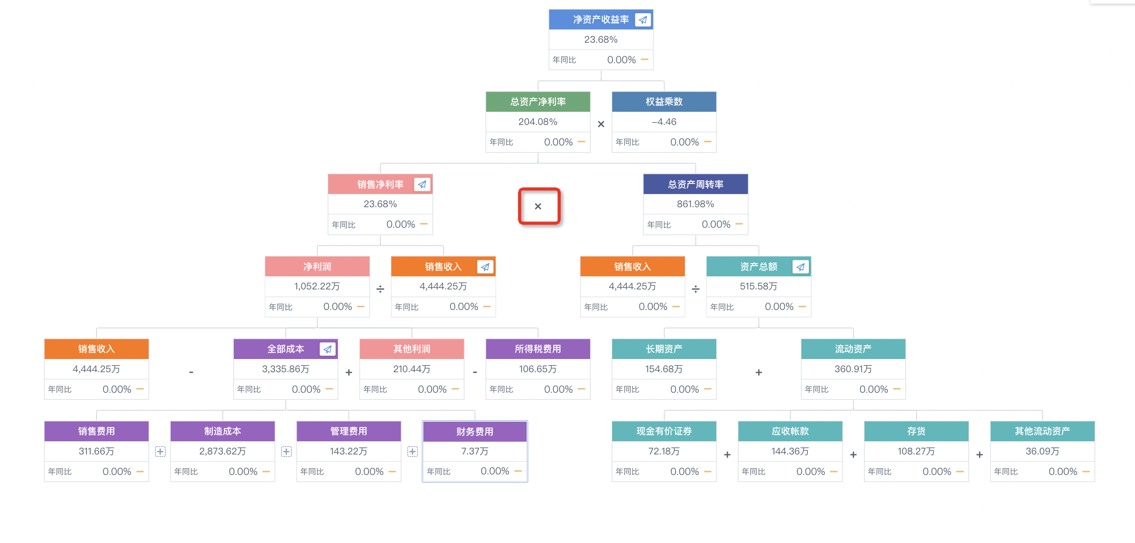Click the red-boxed multiply operator

[538, 206]
